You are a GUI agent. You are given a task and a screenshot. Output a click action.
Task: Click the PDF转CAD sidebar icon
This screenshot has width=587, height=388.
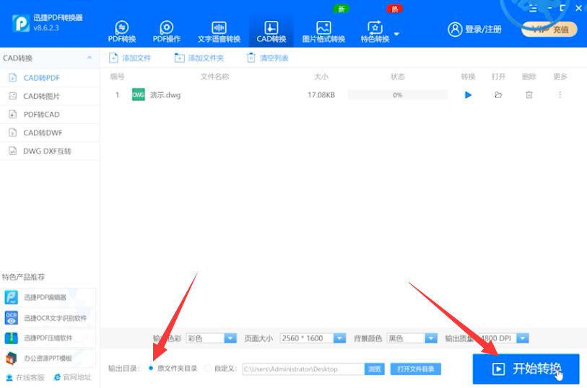[13, 115]
